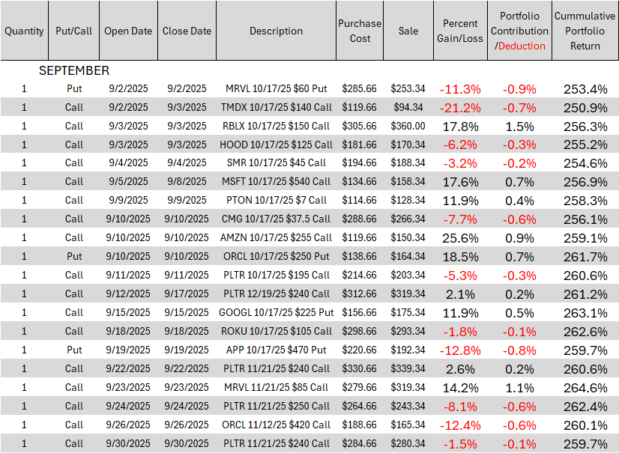Click the CMG 10/17/25 $37.5 Call cell
The image size is (619, 453).
coord(277,219)
